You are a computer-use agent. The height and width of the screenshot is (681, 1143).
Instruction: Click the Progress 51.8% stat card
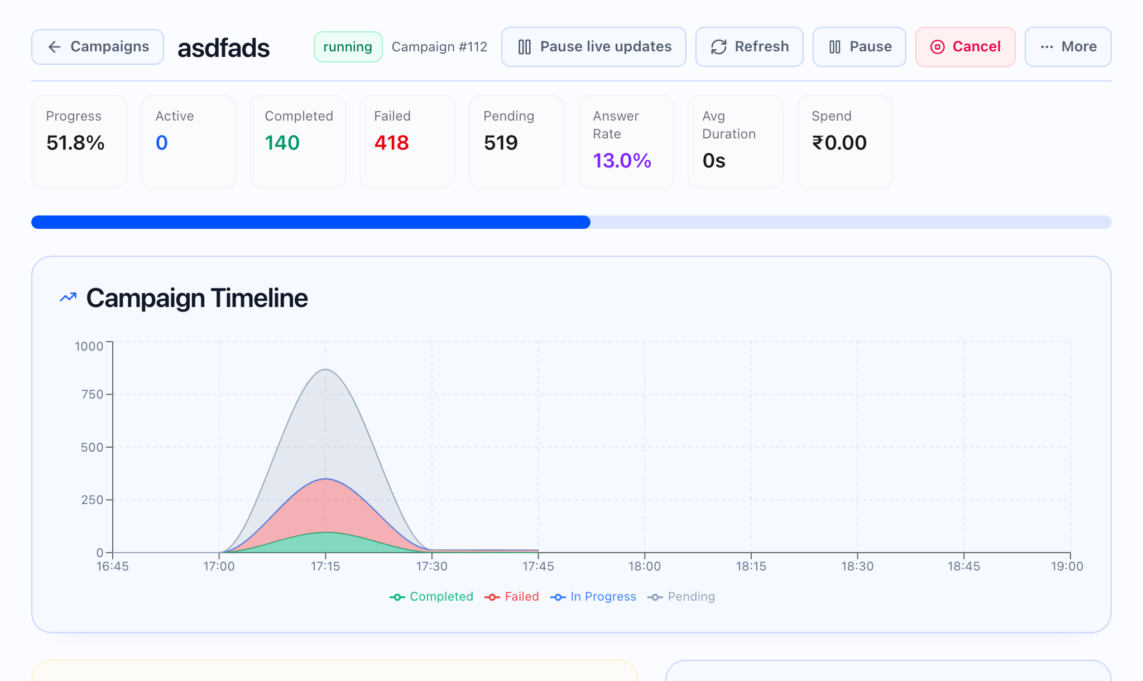[79, 142]
